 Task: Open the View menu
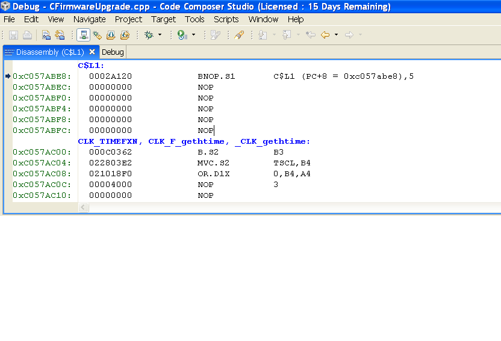pyautogui.click(x=56, y=19)
